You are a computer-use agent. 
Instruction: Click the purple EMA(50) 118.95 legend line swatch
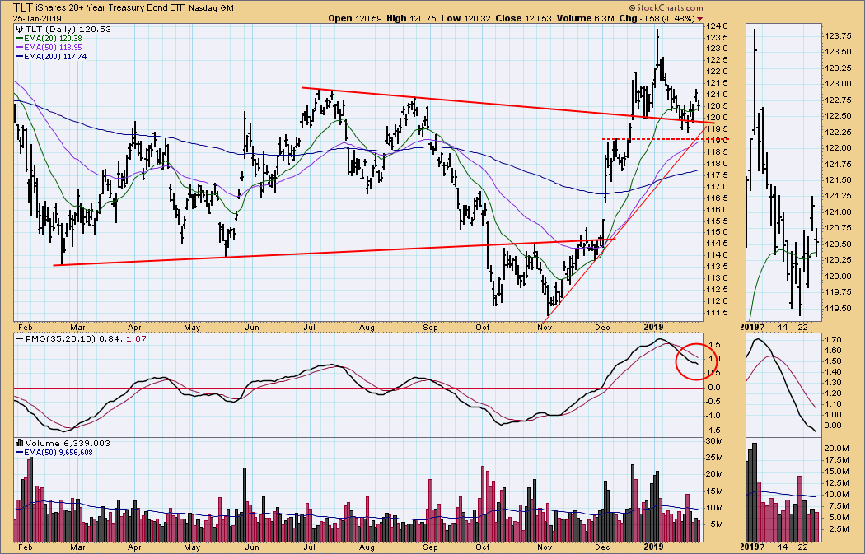(x=19, y=48)
